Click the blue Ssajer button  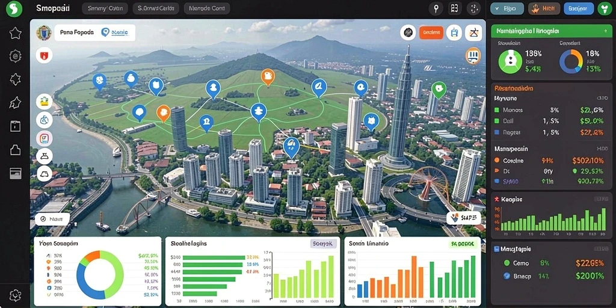coord(578,8)
